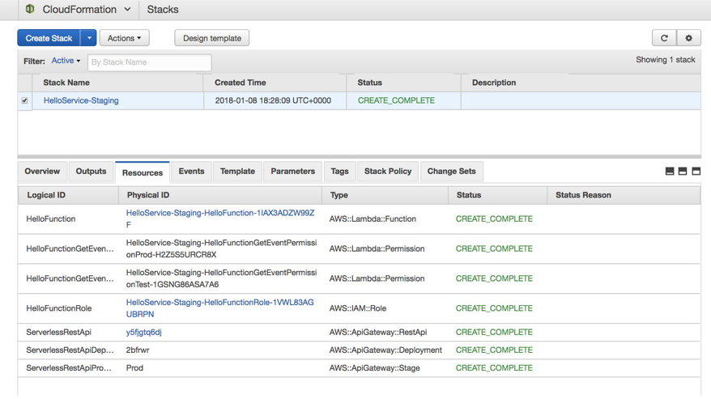Focus the By Stack Name filter field
711x399 pixels.
click(149, 62)
